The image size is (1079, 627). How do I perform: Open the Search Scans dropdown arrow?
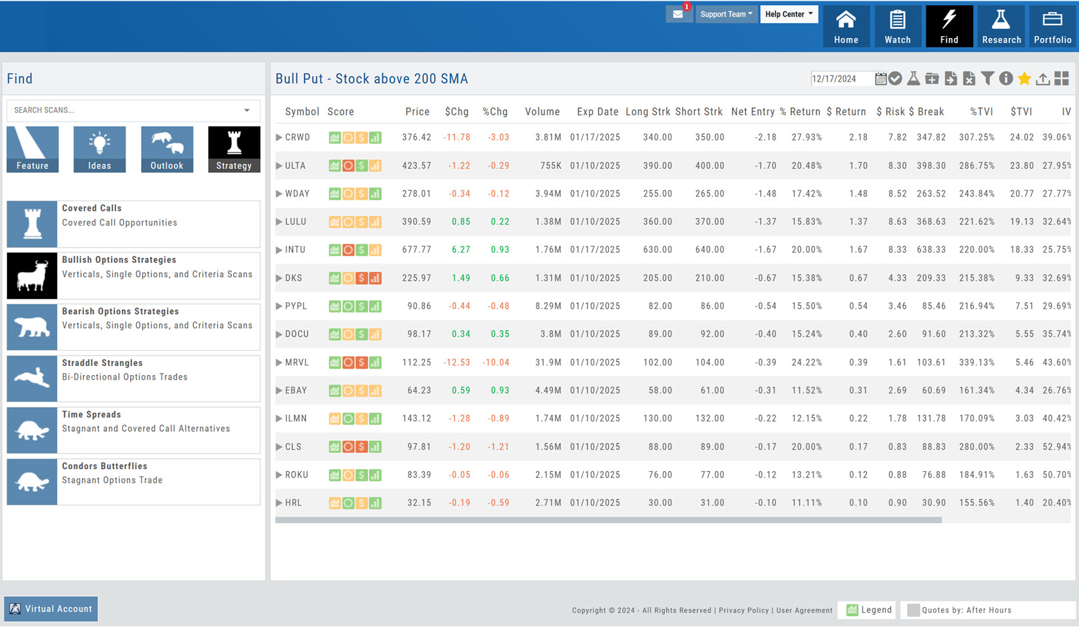247,110
